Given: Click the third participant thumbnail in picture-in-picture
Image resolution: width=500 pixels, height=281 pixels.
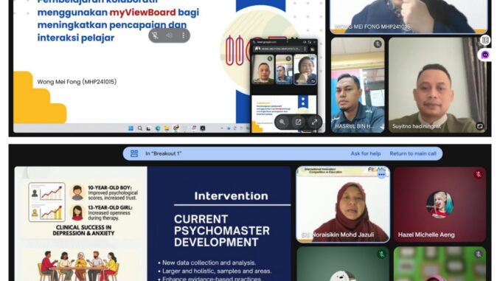Looking at the screenshot, I should click(x=305, y=69).
